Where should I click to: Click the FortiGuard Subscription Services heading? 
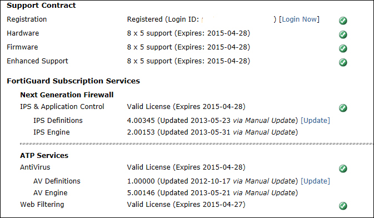73,81
